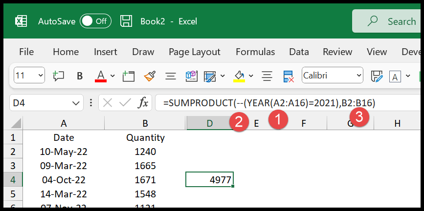The width and height of the screenshot is (424, 211).
Task: Click the table with pen icon
Action: [x=210, y=77]
